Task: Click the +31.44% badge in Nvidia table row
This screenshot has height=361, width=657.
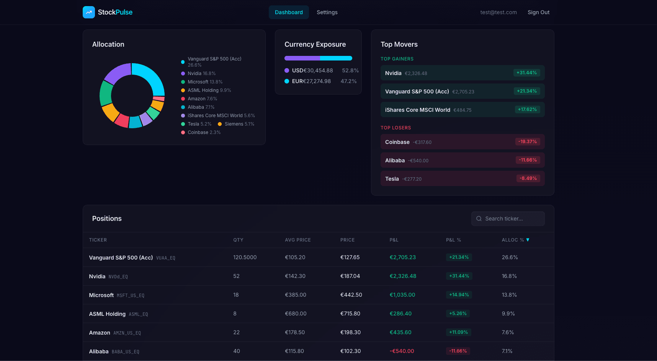Action: (x=459, y=276)
